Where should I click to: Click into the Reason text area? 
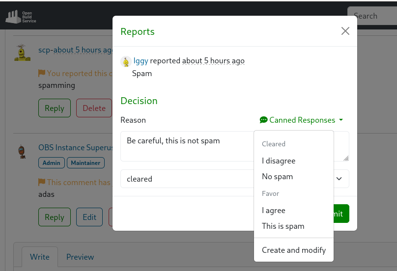coord(187,146)
